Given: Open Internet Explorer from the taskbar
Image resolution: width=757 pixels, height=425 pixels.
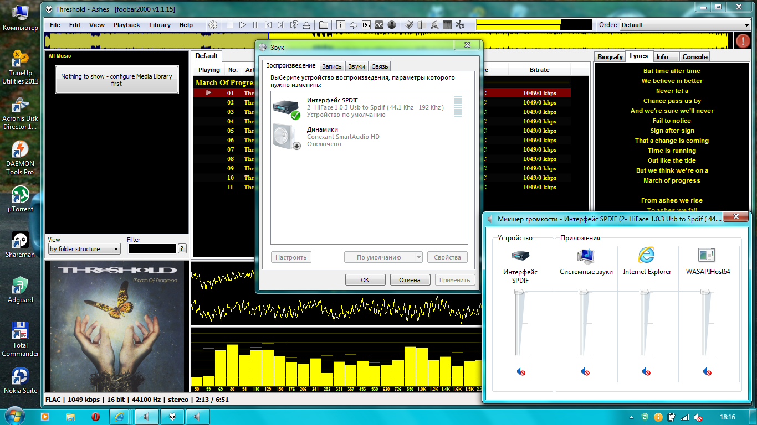Looking at the screenshot, I should pos(119,416).
